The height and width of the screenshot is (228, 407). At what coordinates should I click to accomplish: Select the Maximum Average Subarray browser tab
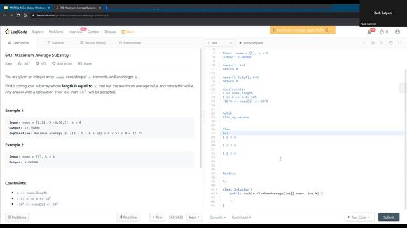click(78, 8)
